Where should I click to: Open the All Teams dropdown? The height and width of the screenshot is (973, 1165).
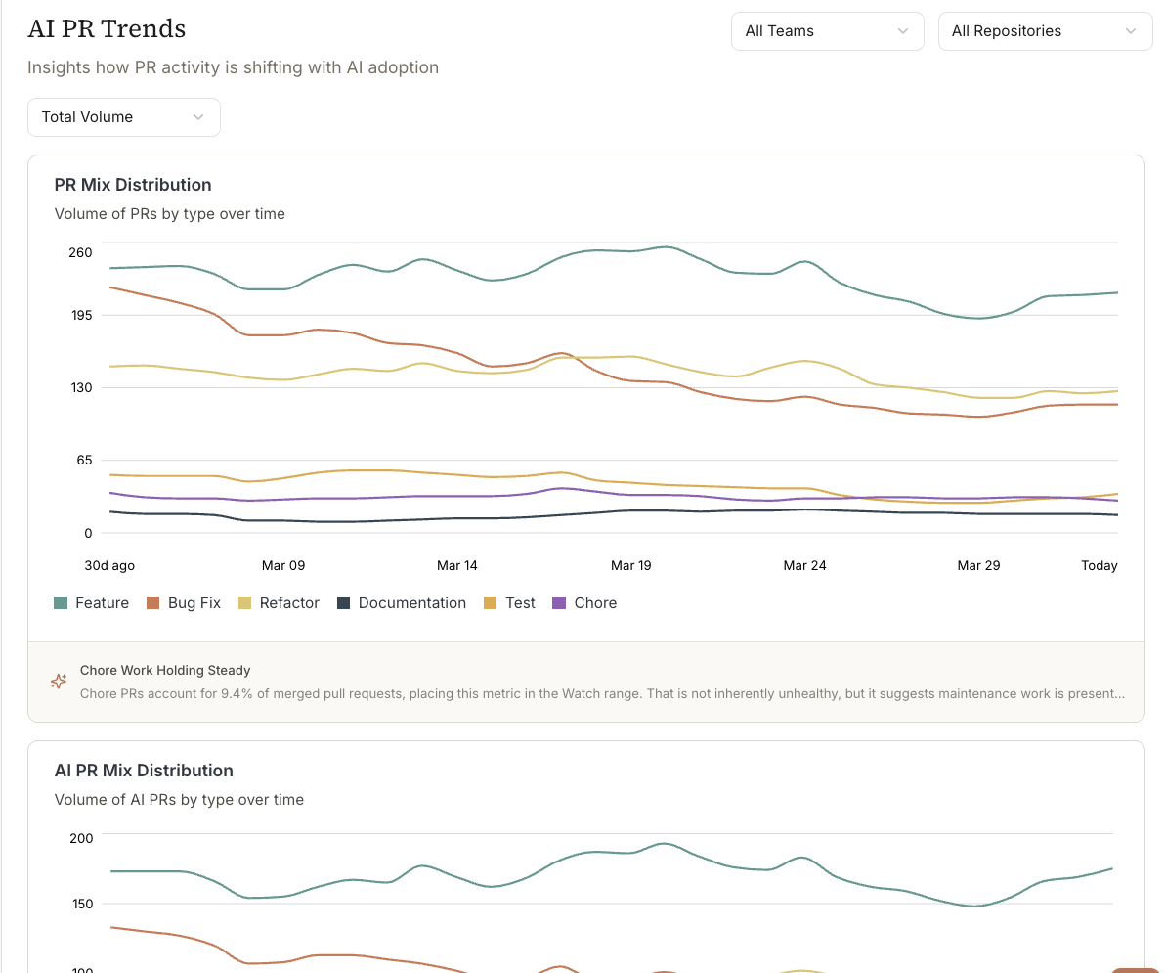pos(827,31)
